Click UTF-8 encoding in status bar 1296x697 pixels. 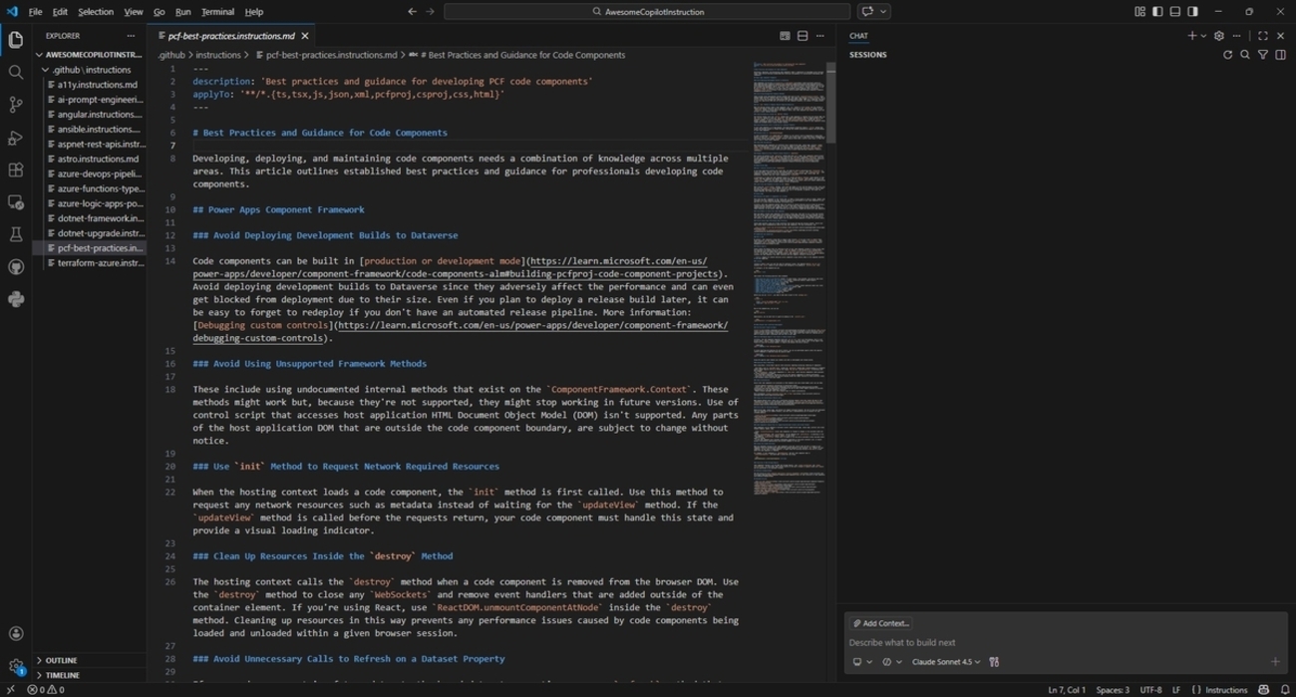(1150, 690)
